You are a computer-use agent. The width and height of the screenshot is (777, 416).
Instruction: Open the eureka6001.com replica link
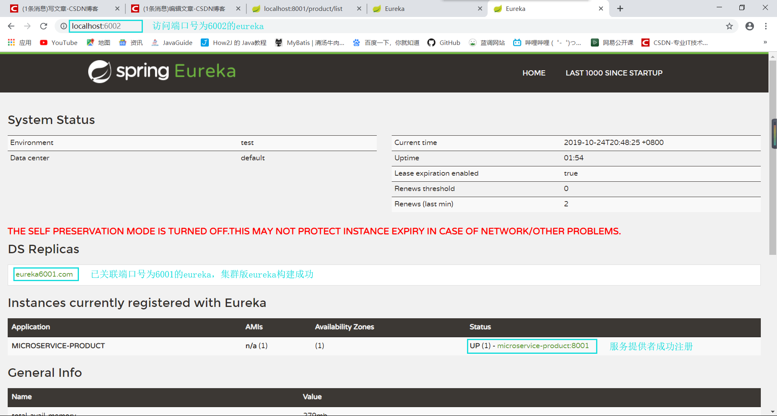[x=45, y=274]
